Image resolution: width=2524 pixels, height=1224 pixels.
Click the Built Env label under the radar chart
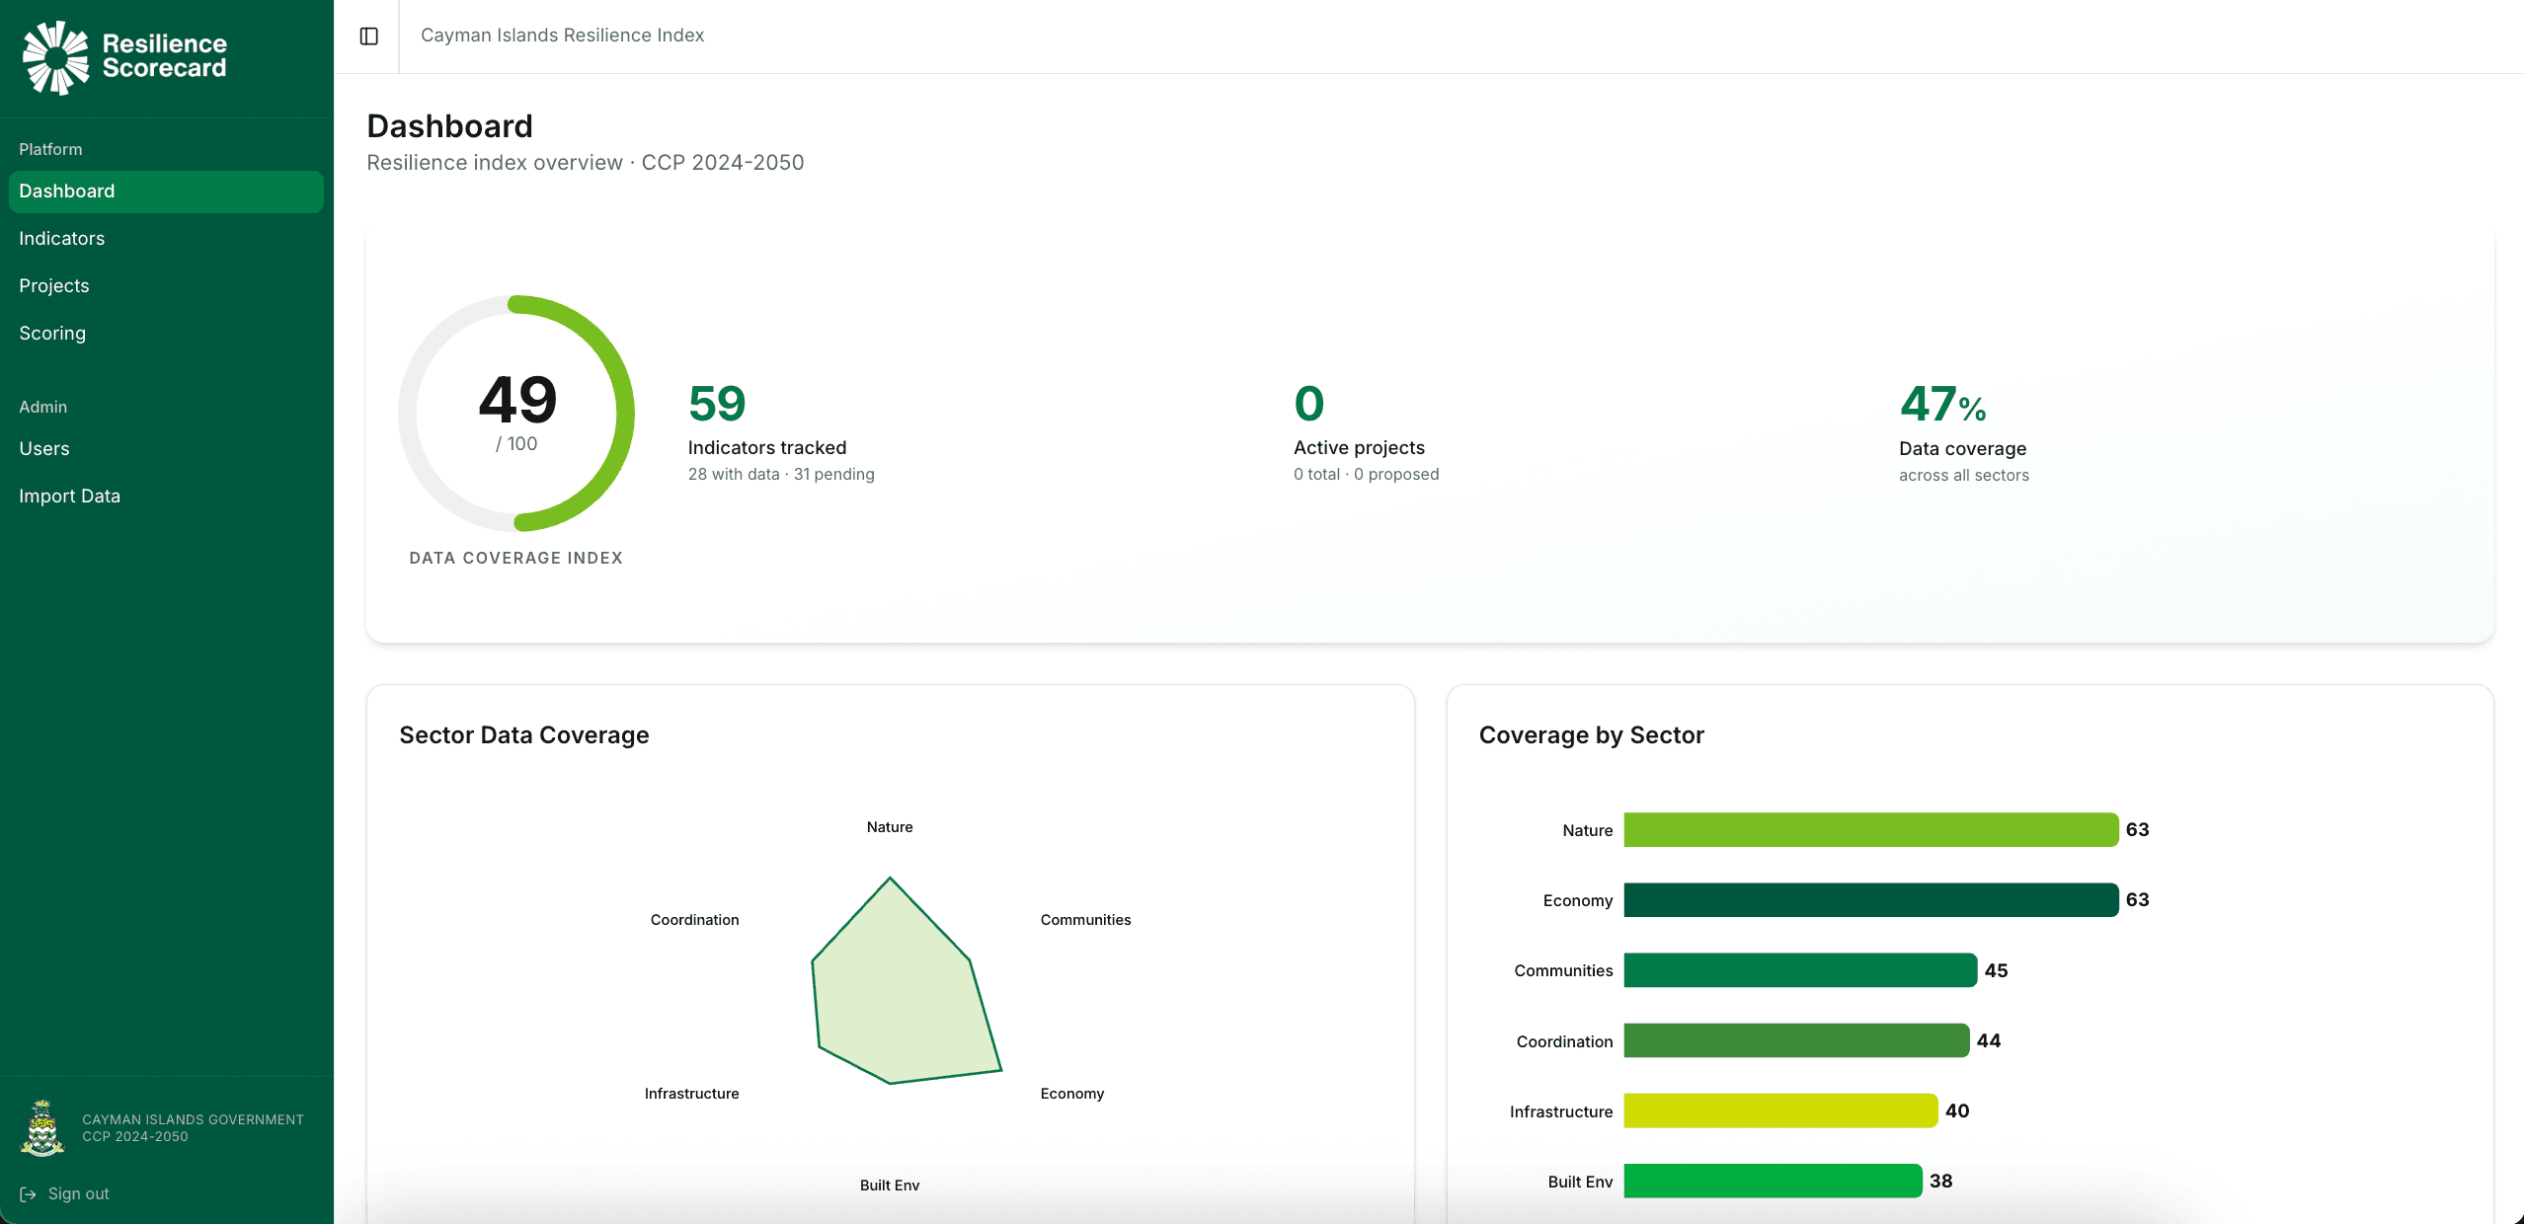pyautogui.click(x=889, y=1186)
